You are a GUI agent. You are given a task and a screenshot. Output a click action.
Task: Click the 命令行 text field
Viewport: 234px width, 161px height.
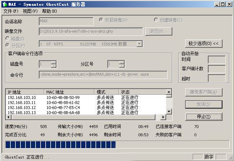point(103,75)
